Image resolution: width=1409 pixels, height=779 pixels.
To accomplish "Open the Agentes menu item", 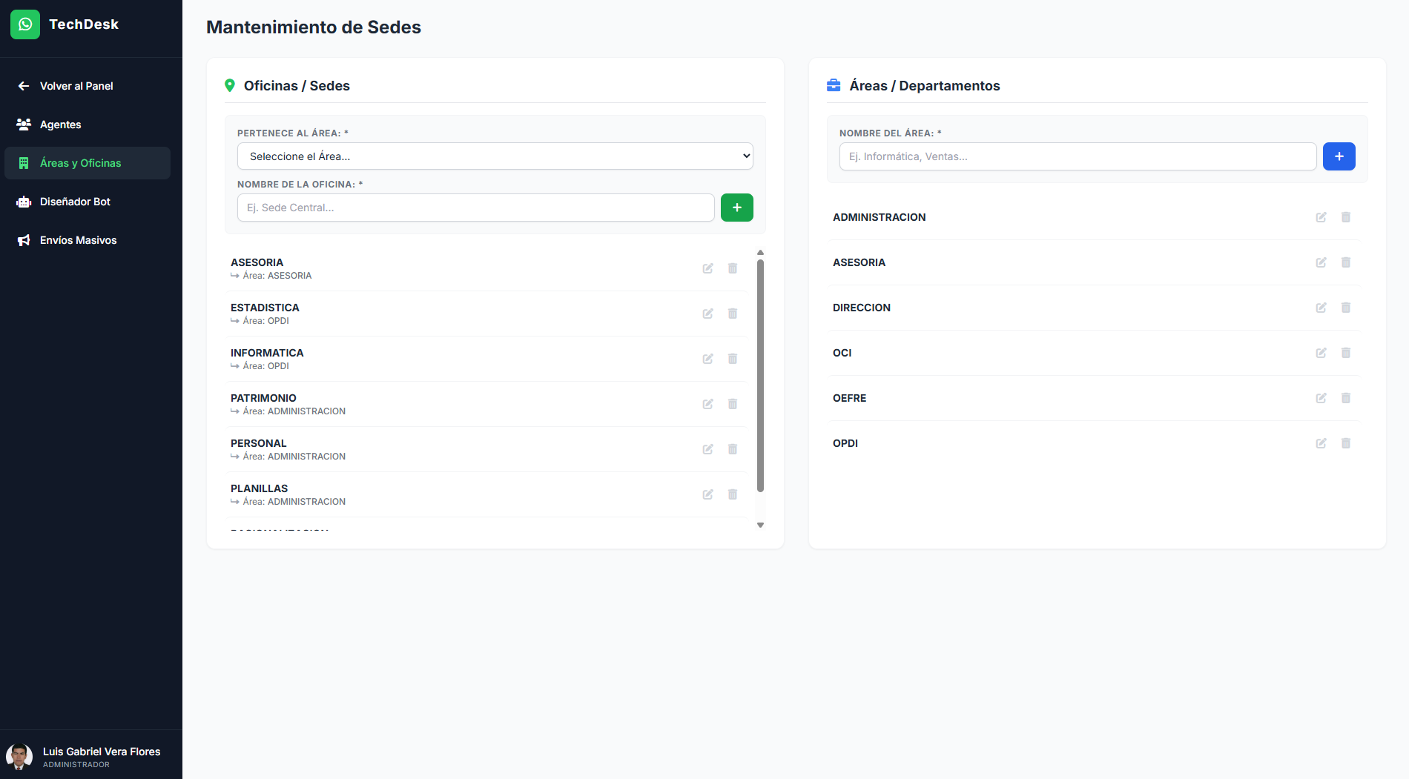I will point(61,125).
